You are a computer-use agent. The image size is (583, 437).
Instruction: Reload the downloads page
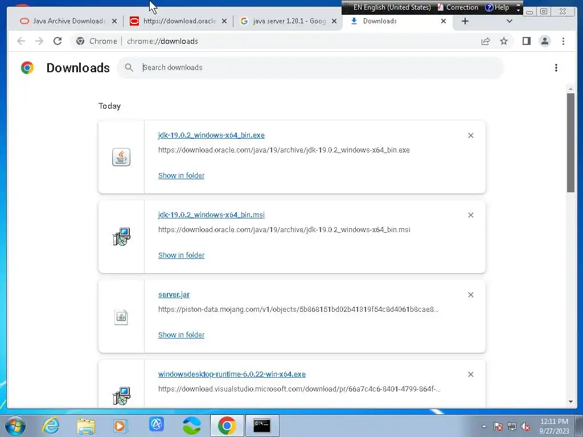pyautogui.click(x=58, y=41)
